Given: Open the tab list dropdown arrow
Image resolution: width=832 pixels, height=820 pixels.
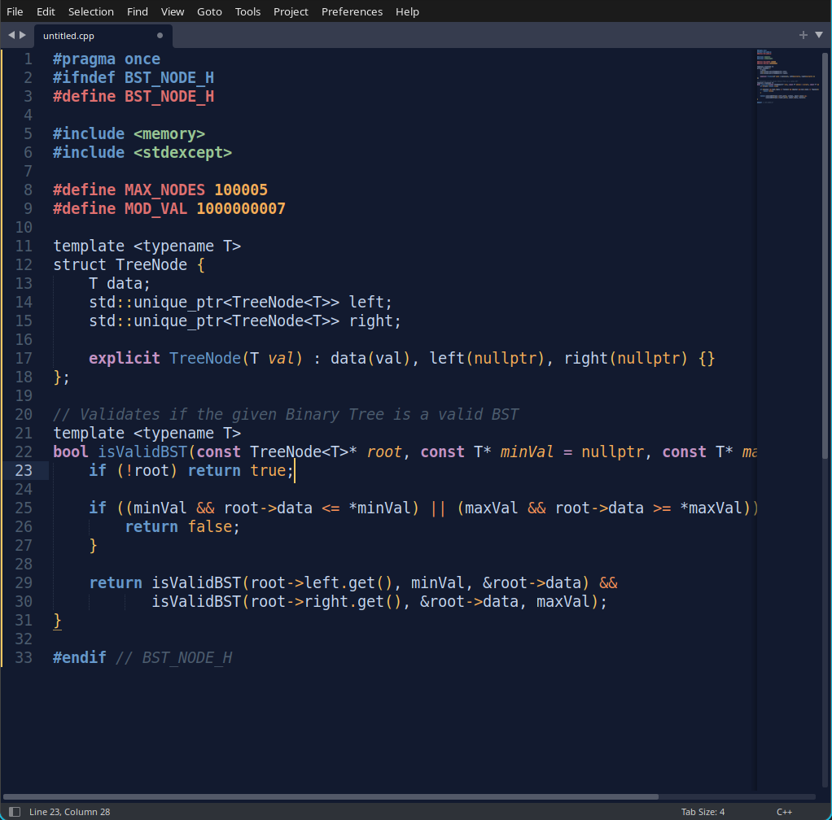Looking at the screenshot, I should coord(819,35).
